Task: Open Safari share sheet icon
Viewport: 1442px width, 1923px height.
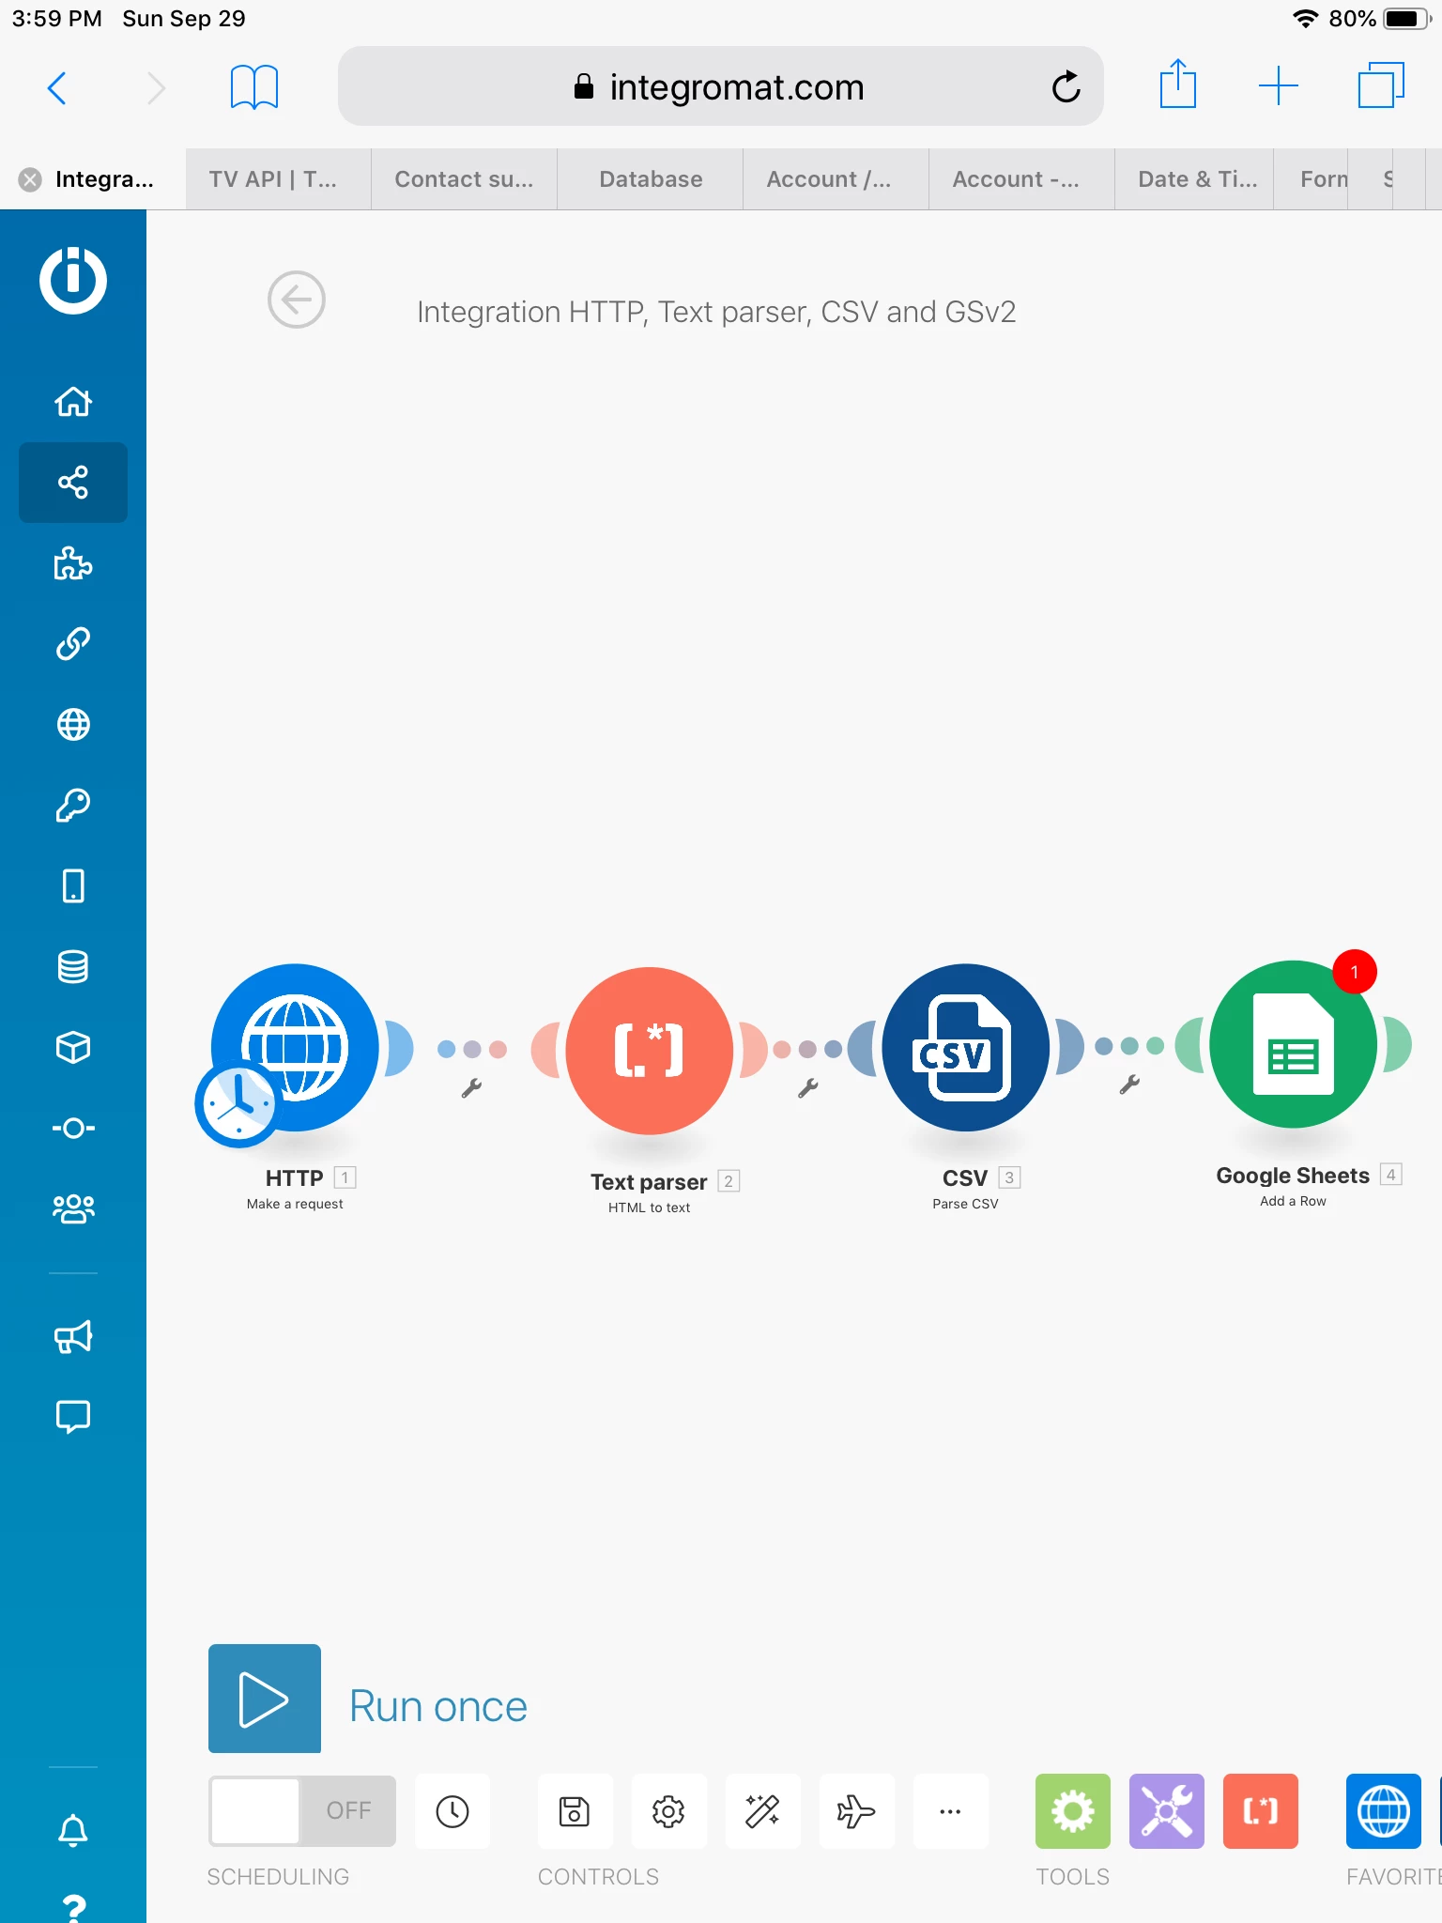Action: pos(1177,85)
